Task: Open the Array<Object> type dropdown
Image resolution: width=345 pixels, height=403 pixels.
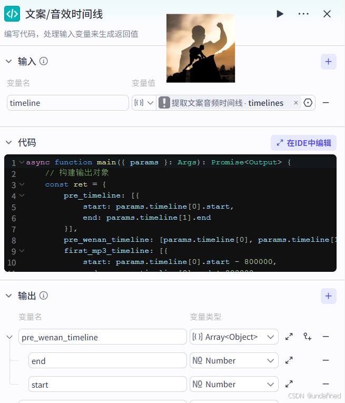Action: click(x=234, y=337)
